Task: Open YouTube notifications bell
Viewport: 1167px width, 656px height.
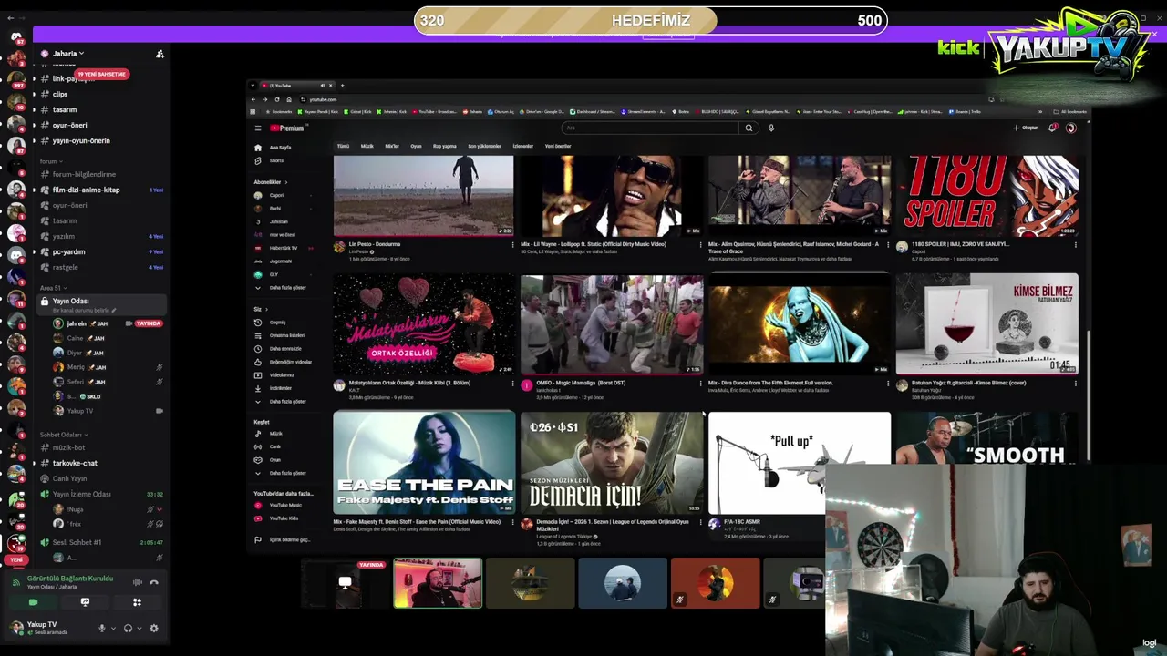Action: [x=1053, y=128]
